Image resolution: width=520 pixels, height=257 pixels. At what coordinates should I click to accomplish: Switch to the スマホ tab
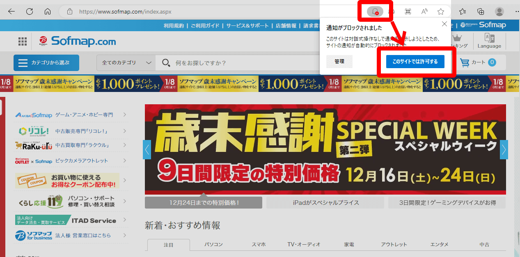click(x=259, y=245)
